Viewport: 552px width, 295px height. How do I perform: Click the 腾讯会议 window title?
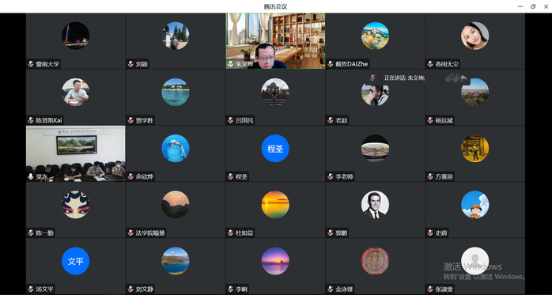(x=276, y=6)
